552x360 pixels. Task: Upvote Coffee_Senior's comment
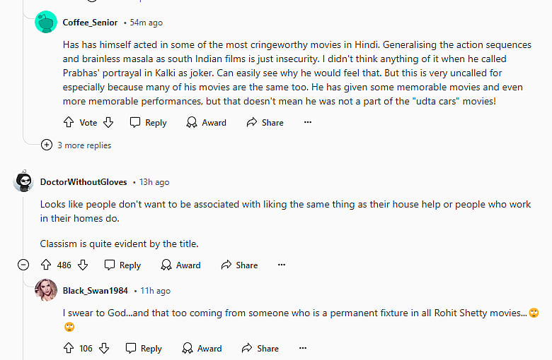coord(69,122)
